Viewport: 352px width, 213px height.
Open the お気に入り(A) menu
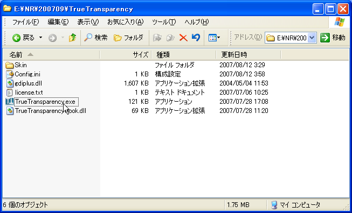pos(125,22)
